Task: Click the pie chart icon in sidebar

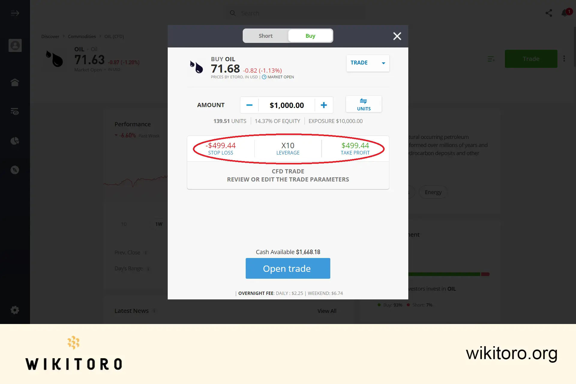Action: pos(15,141)
